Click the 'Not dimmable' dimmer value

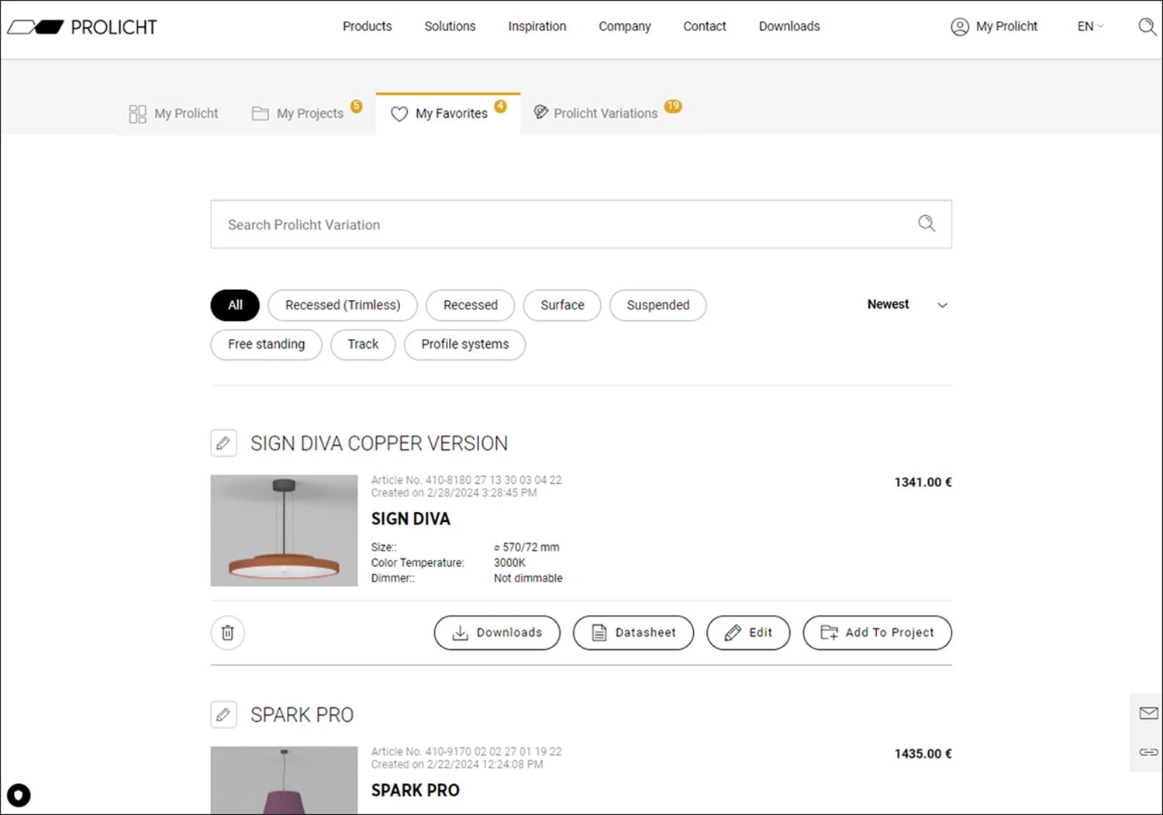coord(528,578)
